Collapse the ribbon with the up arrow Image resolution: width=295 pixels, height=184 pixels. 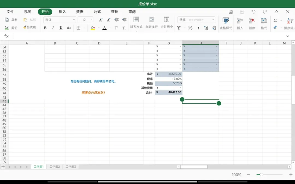pyautogui.click(x=276, y=12)
